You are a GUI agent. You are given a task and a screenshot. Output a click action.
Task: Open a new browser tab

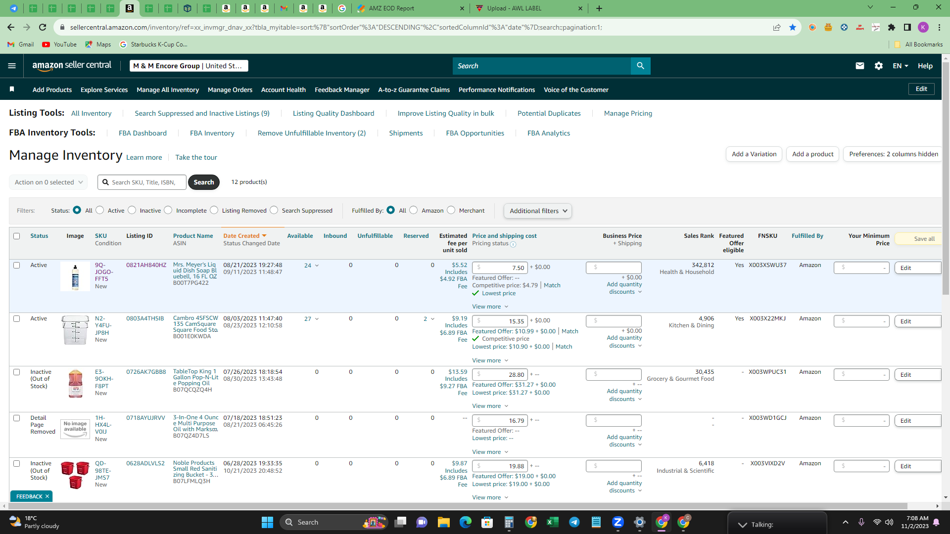click(599, 8)
